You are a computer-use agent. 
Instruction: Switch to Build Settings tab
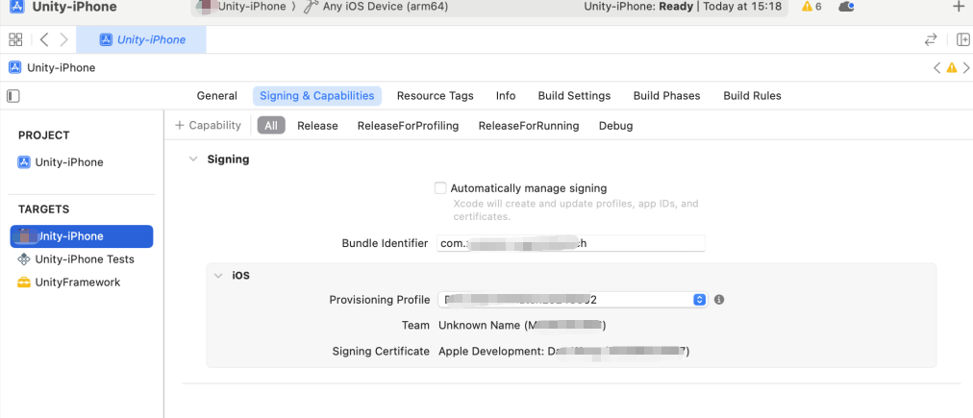pyautogui.click(x=574, y=96)
